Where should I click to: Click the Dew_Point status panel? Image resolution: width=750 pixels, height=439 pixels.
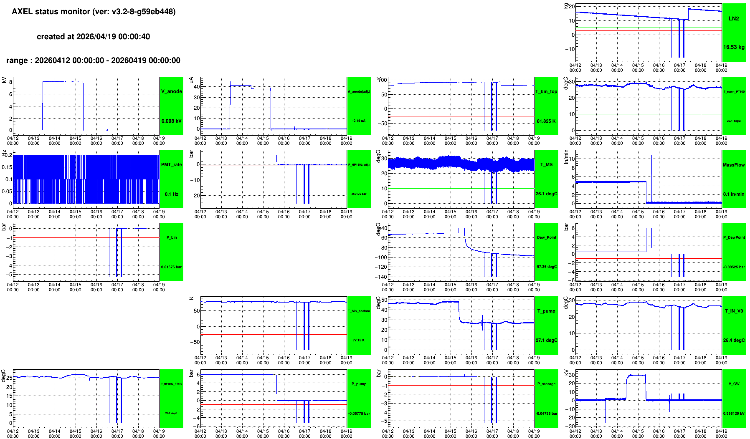tap(546, 252)
